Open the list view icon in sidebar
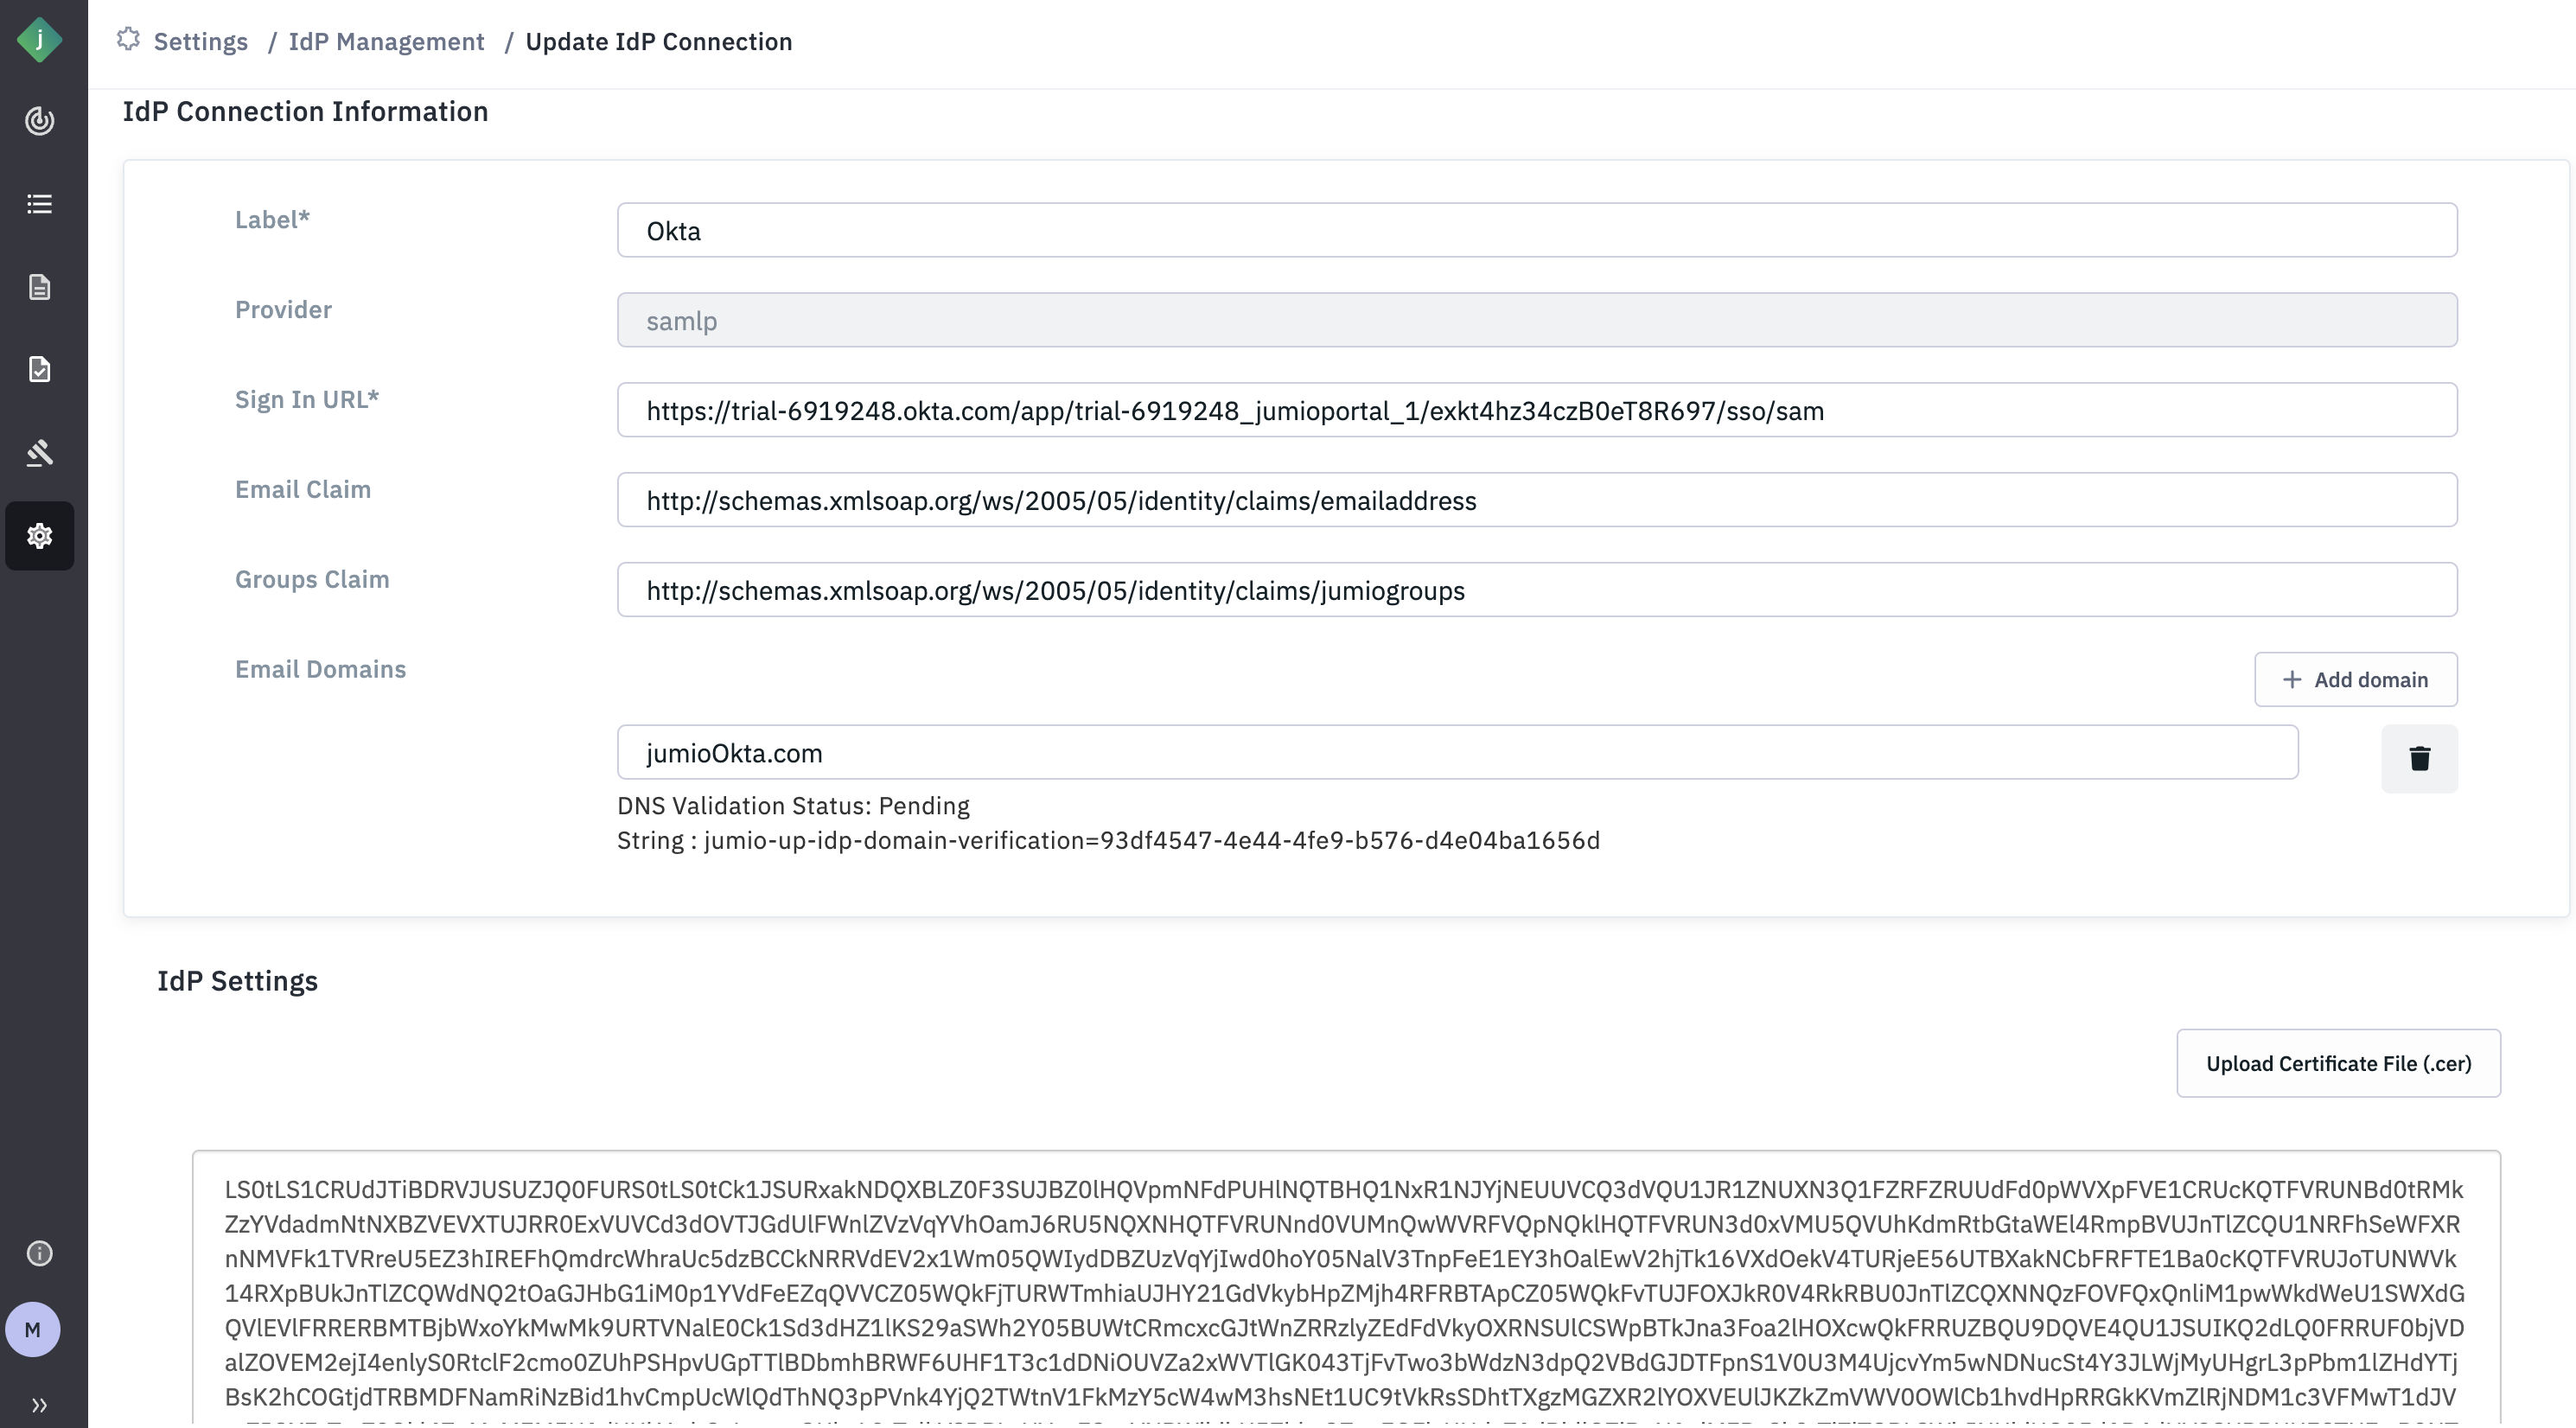Viewport: 2576px width, 1428px height. [40, 204]
